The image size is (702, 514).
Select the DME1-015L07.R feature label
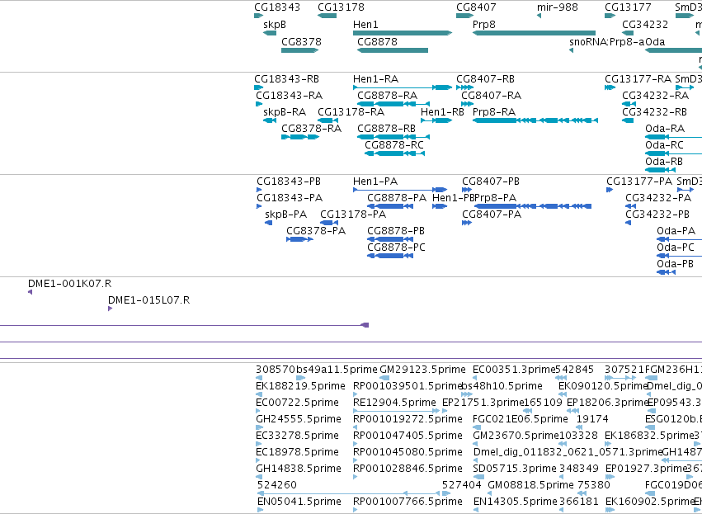pyautogui.click(x=149, y=300)
